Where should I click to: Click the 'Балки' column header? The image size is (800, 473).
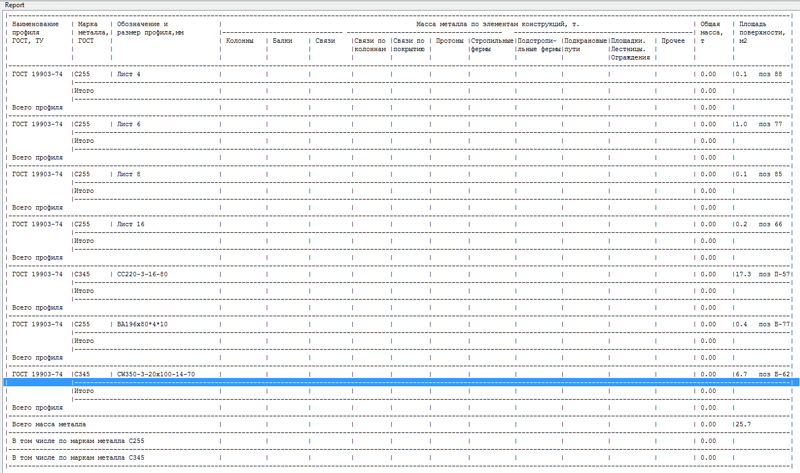tap(282, 41)
